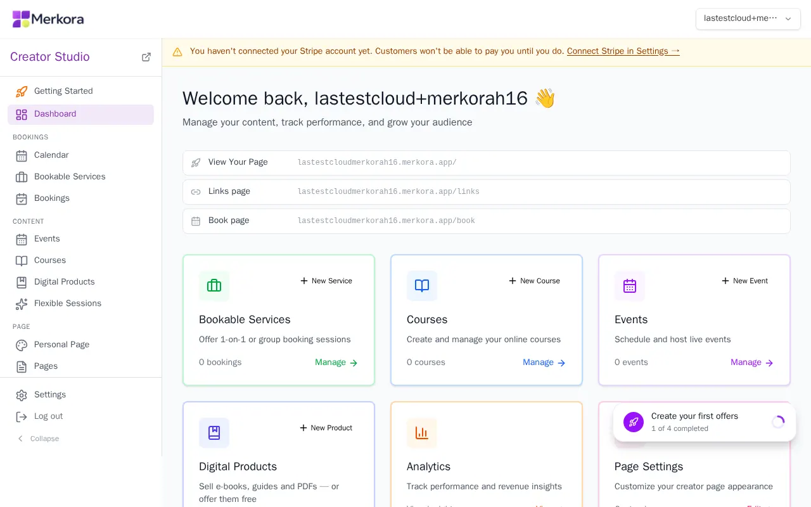Click the green Bookable Services card icon
Viewport: 811px width, 507px height.
coord(214,286)
